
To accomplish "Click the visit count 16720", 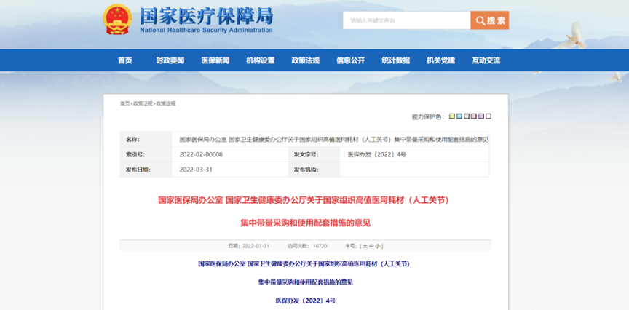I will [x=320, y=246].
